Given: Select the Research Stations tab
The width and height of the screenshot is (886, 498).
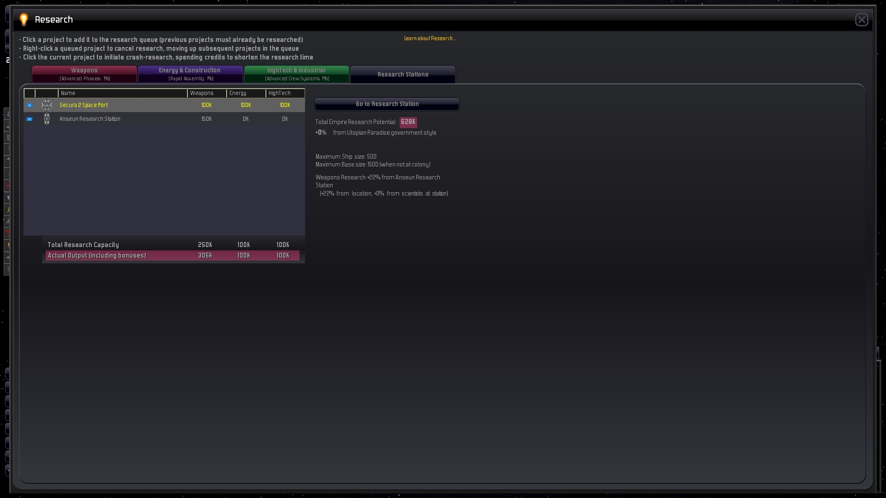Looking at the screenshot, I should [402, 74].
